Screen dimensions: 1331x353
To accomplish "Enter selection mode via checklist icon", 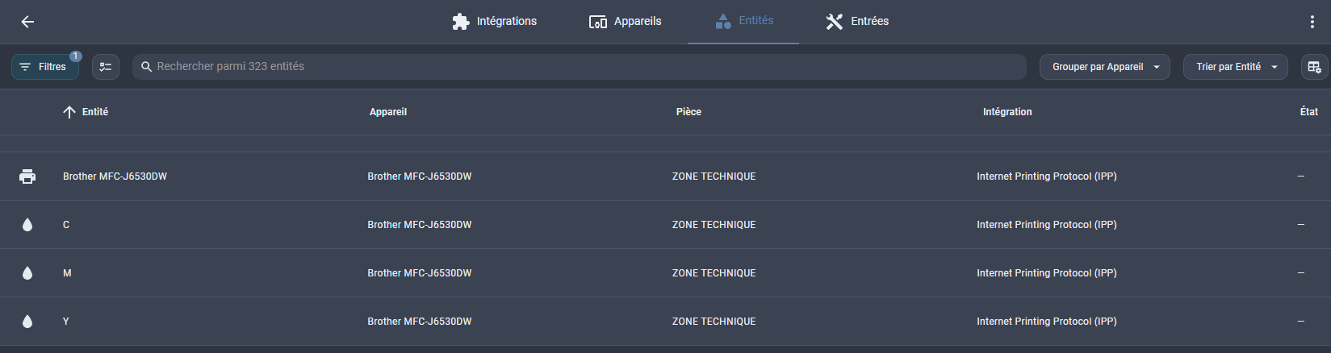I will point(106,67).
